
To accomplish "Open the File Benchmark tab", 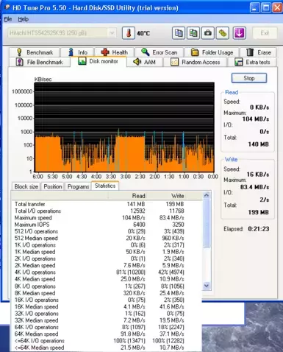I will (x=39, y=62).
